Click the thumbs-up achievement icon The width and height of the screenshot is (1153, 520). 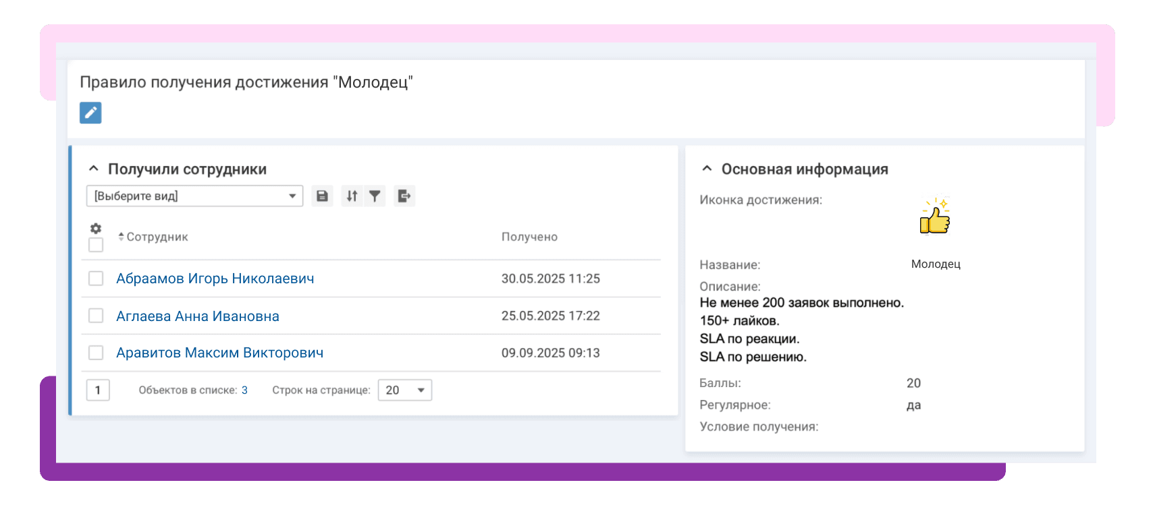(935, 216)
